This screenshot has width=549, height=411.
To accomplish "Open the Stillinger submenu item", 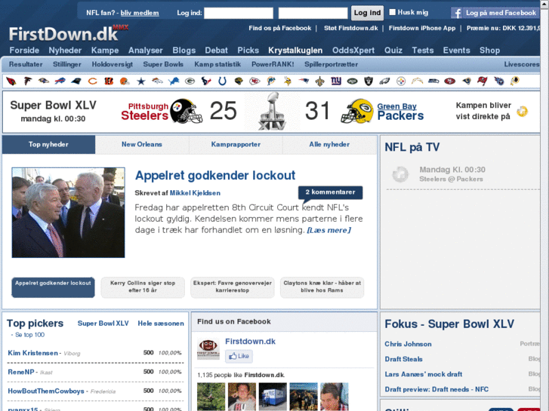I will point(67,64).
